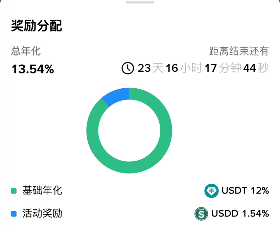
Task: Tap the 总年化 label
Action: coord(26,51)
